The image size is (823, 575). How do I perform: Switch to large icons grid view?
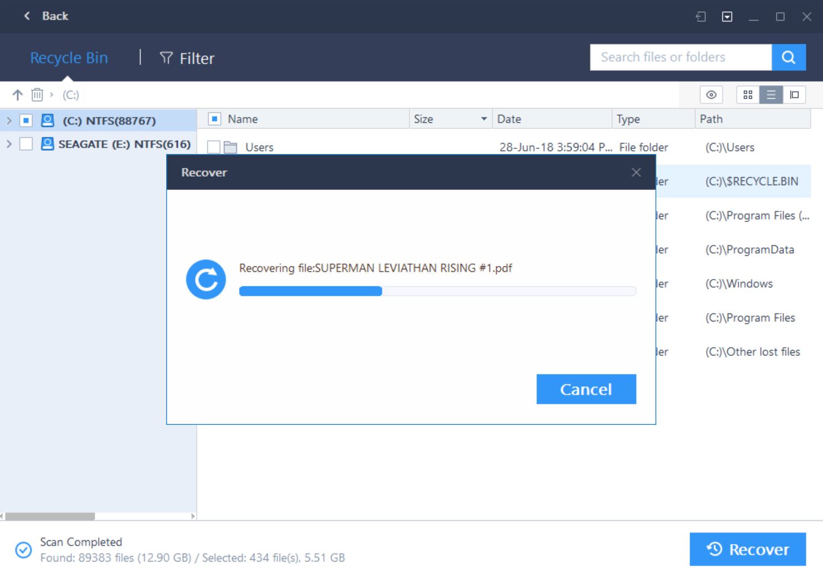[x=748, y=95]
